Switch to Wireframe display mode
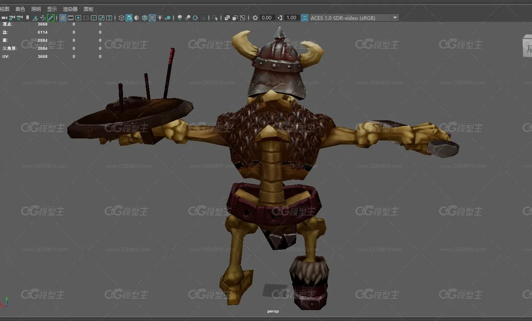The image size is (532, 321). tap(121, 18)
